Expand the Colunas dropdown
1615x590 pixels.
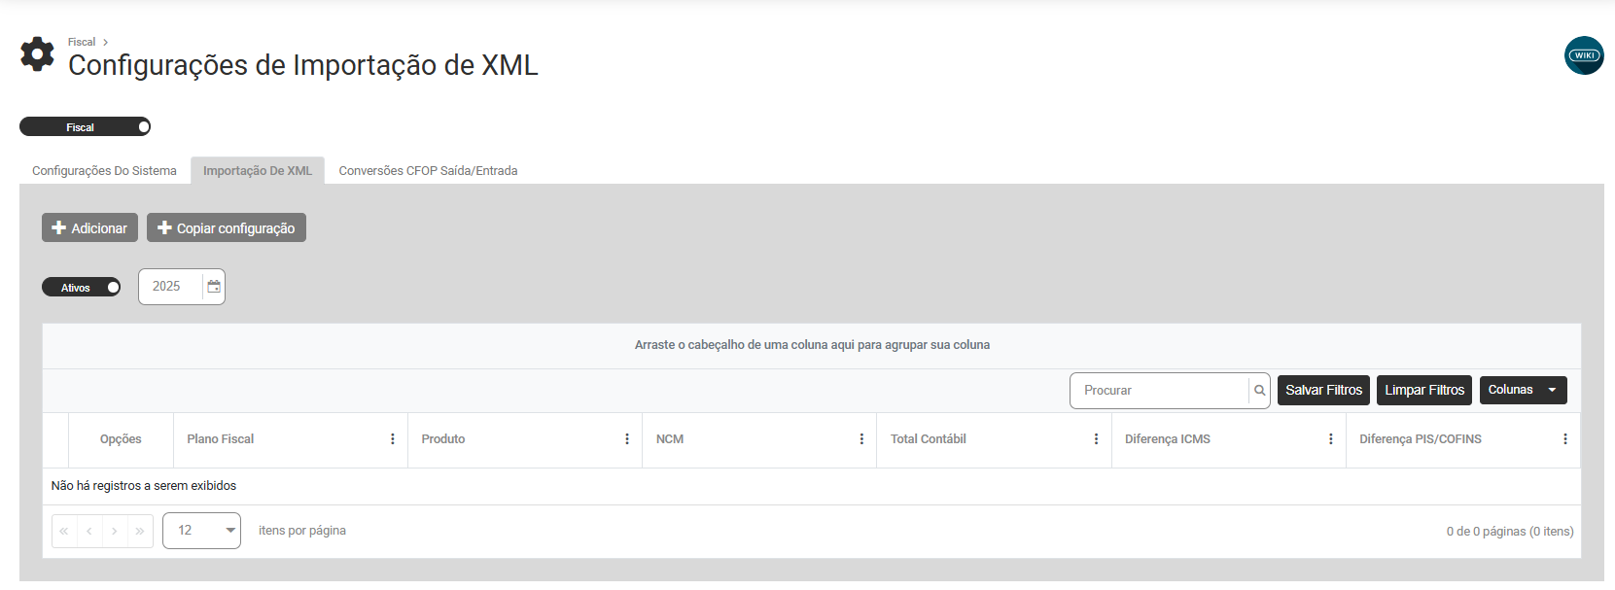click(1523, 390)
